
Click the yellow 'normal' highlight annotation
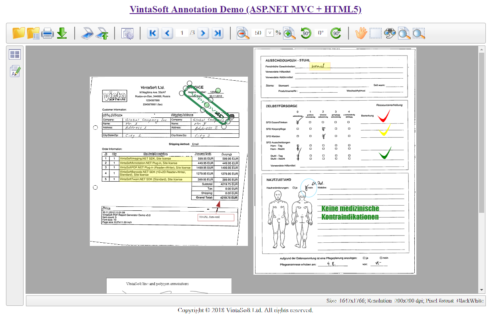tap(320, 66)
